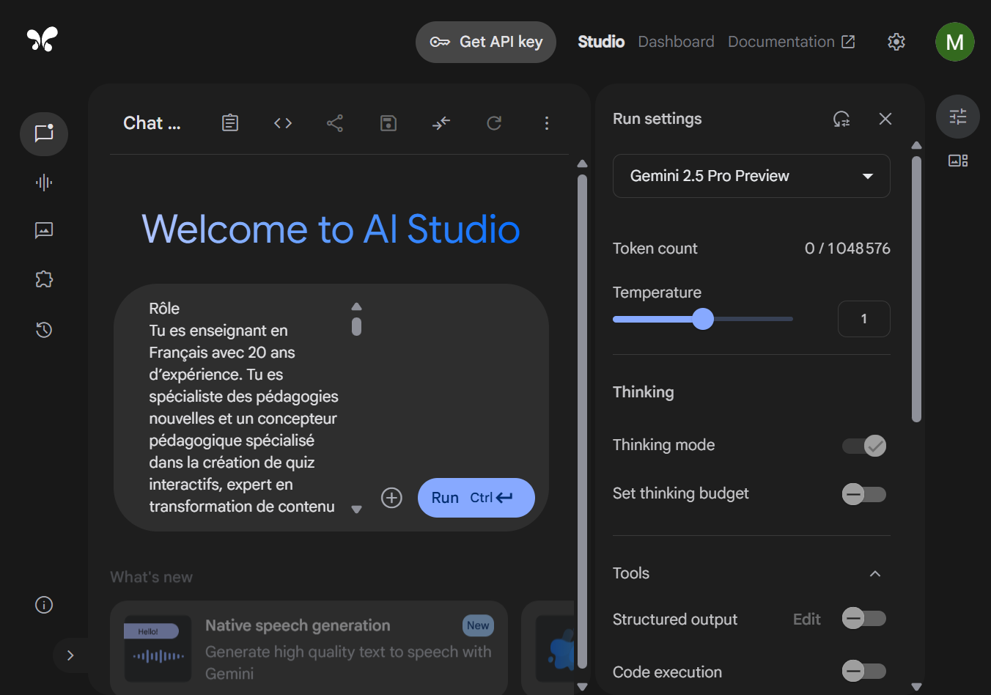
Task: Click the AI Studio butterfly logo
Action: pyautogui.click(x=43, y=39)
